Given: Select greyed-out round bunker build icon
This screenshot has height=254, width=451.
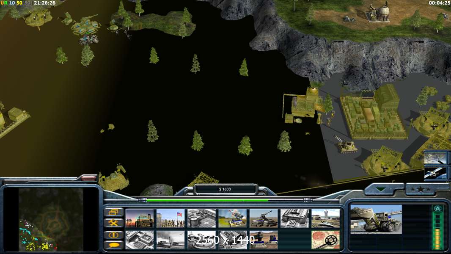Looking at the screenshot, I should coord(202,240).
